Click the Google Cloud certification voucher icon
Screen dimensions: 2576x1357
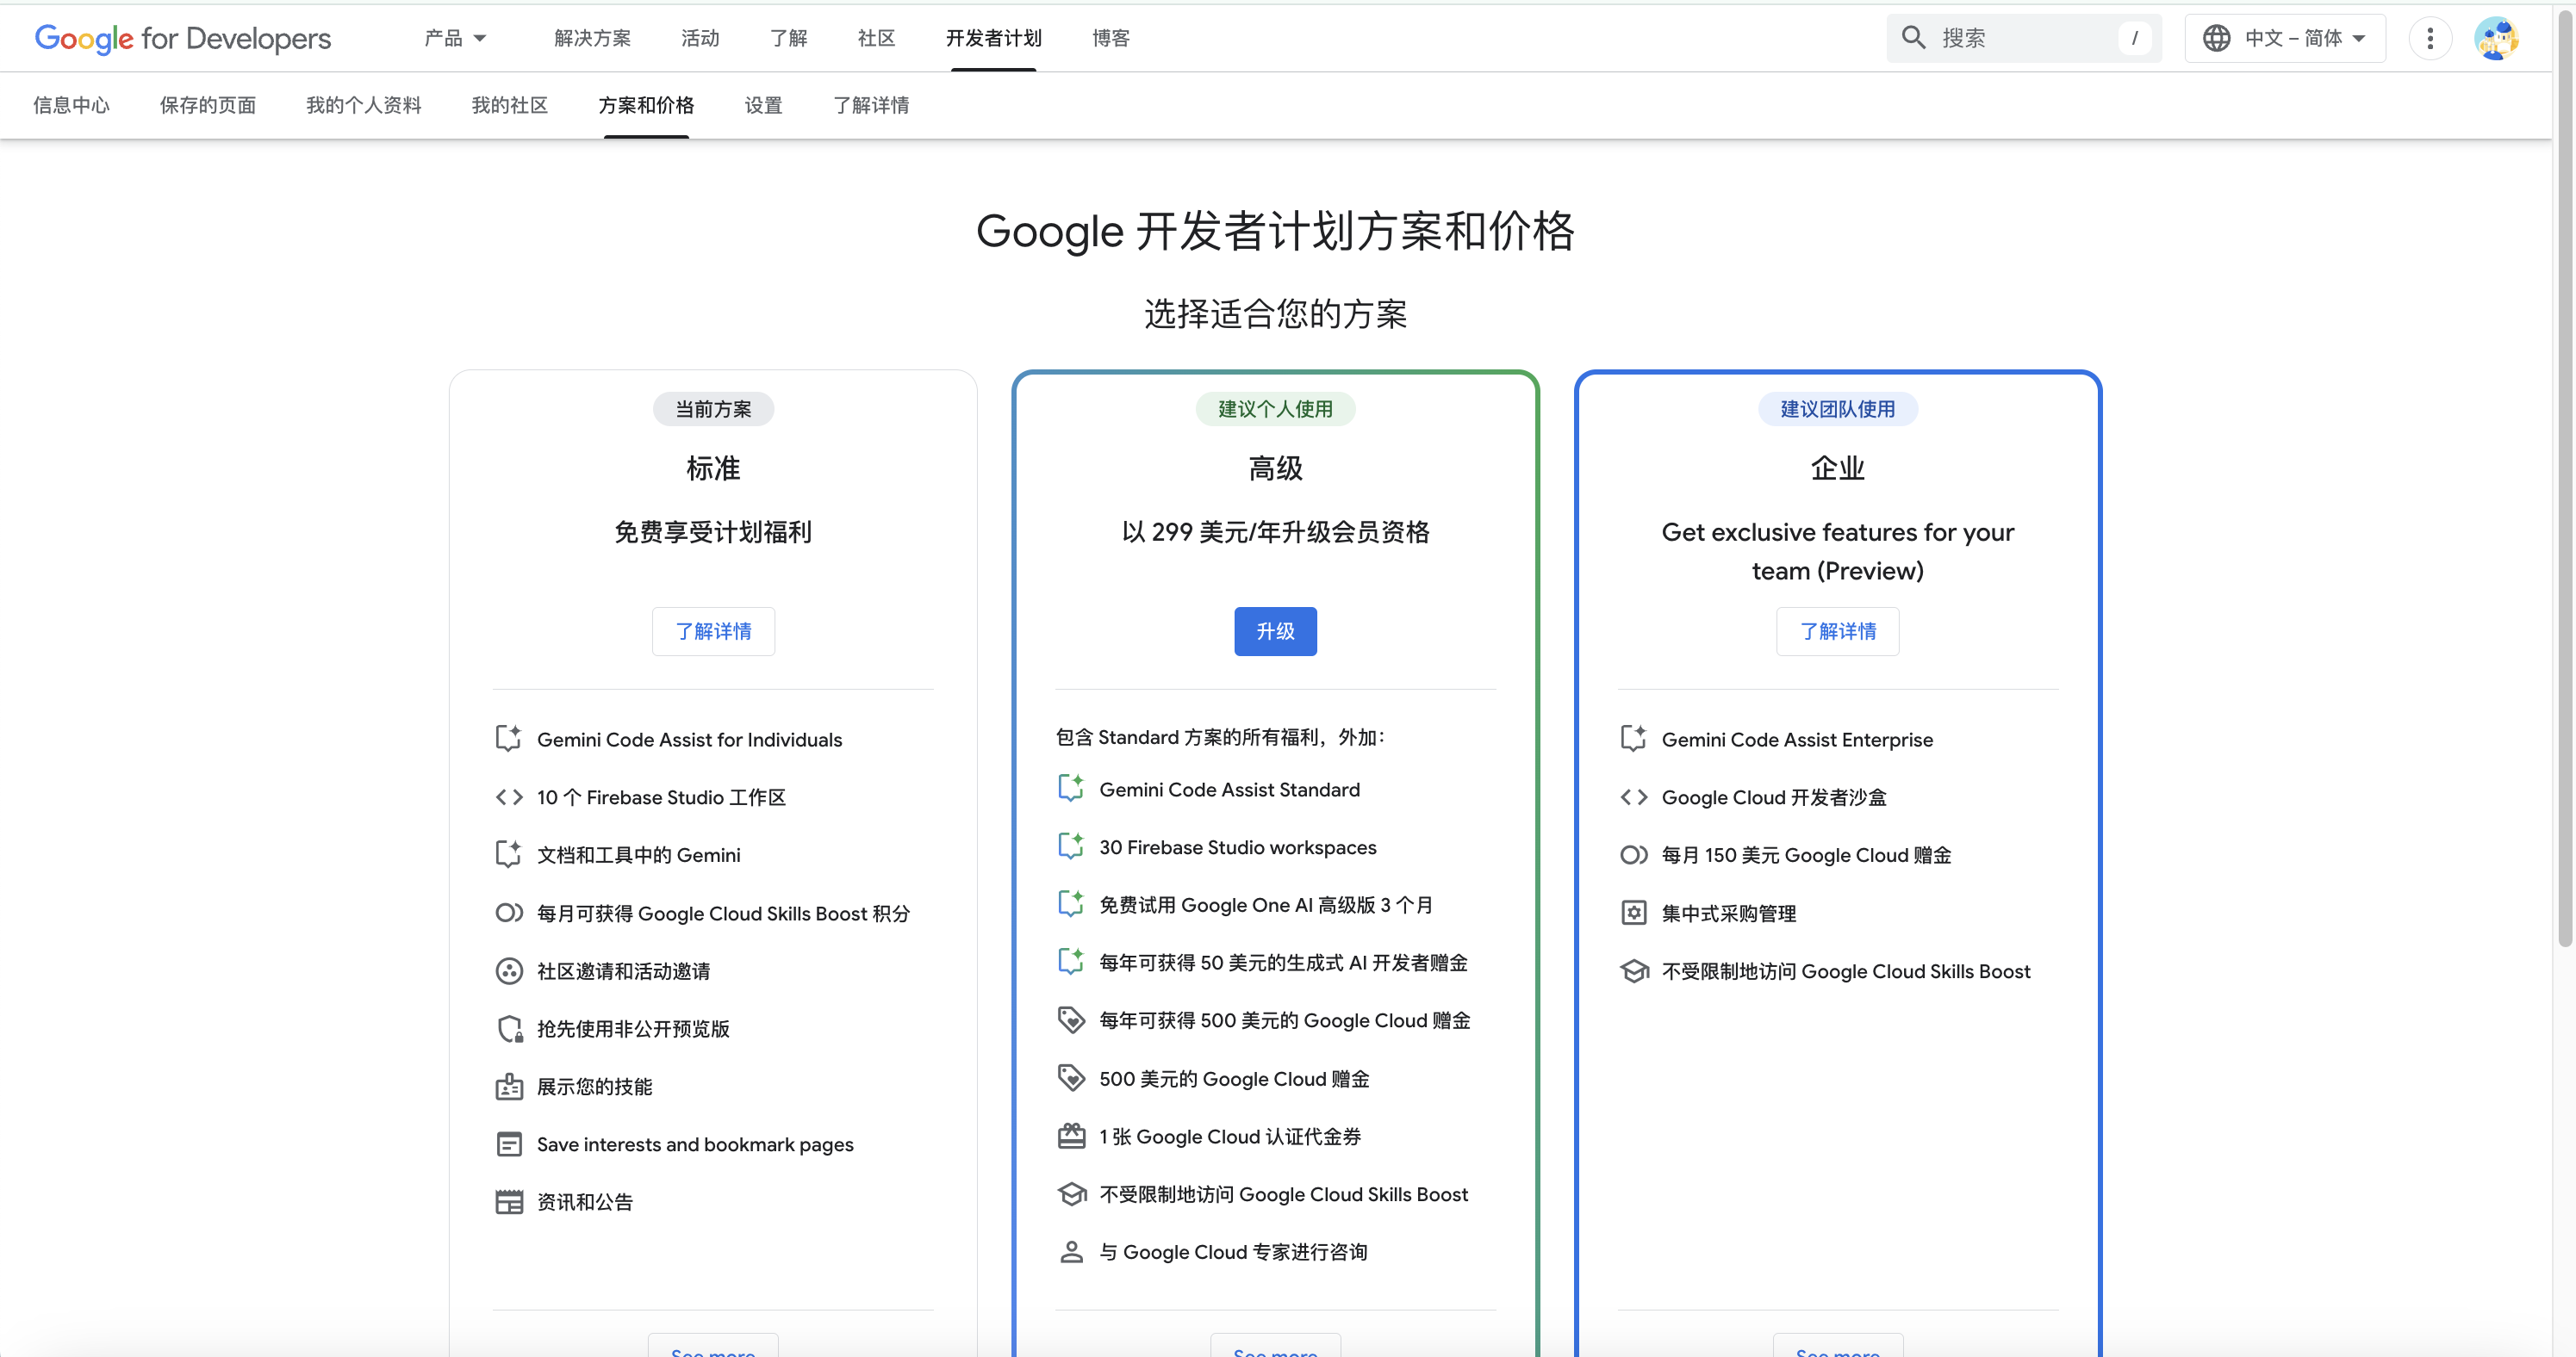coord(1071,1137)
